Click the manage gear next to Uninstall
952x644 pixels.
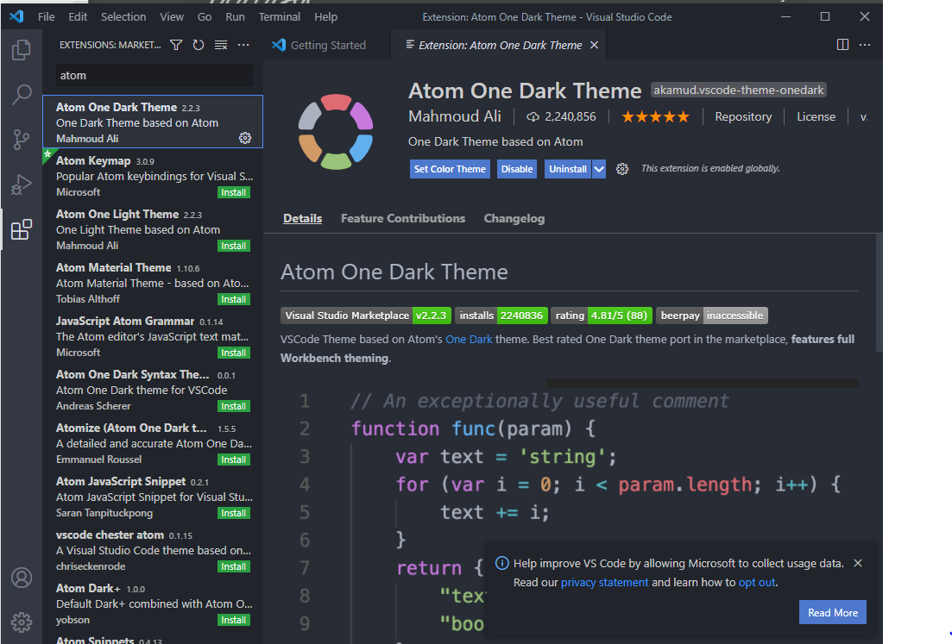pos(622,169)
